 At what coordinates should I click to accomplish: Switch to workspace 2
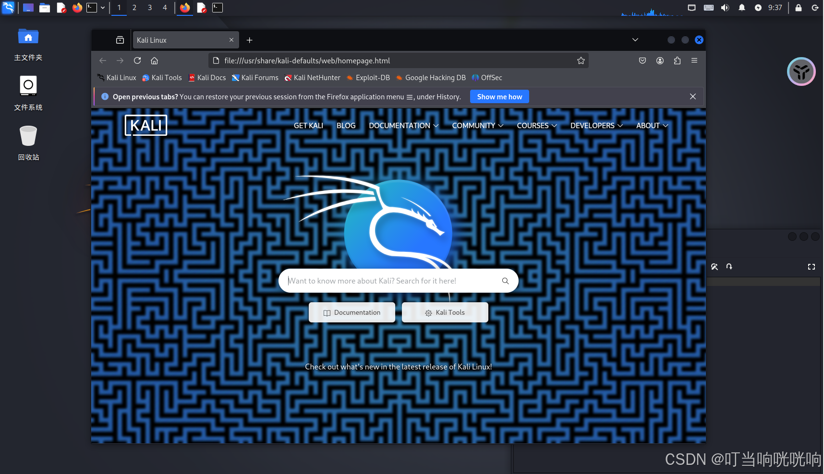coord(134,8)
